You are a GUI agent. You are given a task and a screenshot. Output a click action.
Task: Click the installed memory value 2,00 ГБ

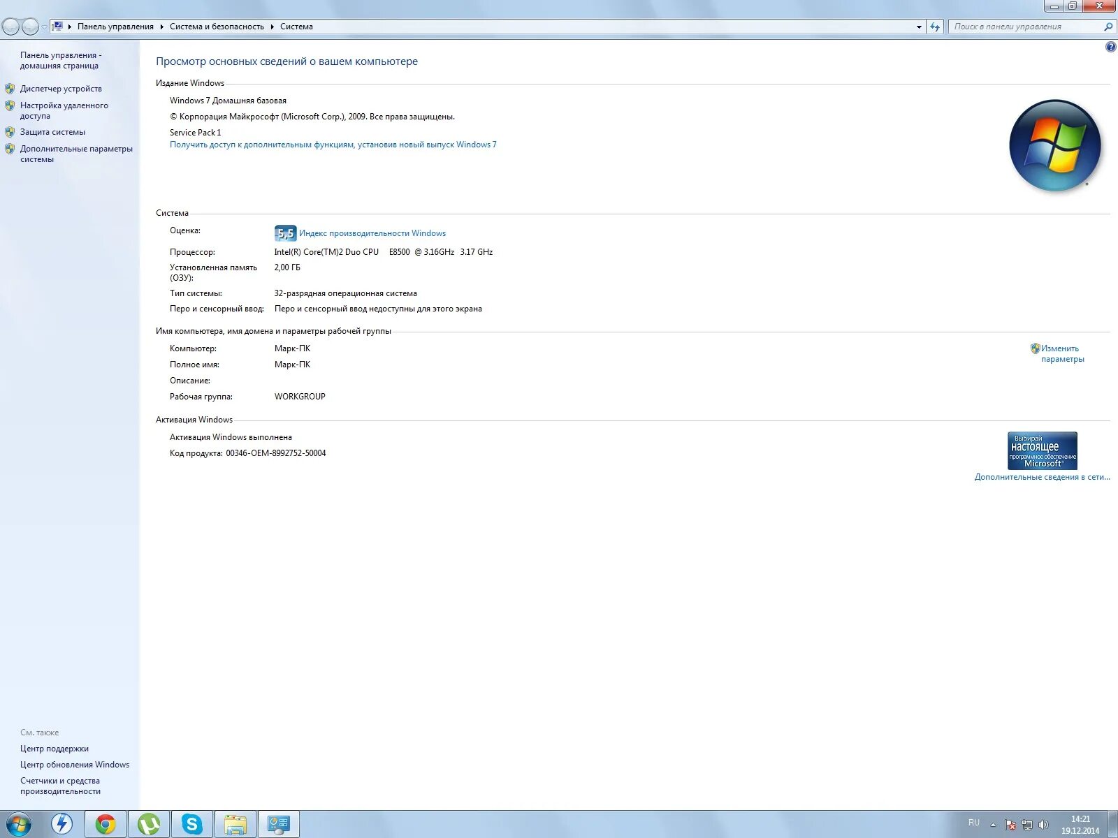click(x=287, y=267)
